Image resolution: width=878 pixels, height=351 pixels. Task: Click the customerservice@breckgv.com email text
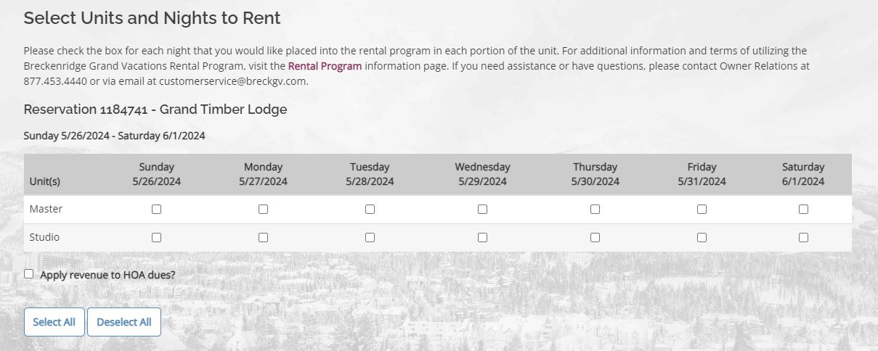point(234,81)
